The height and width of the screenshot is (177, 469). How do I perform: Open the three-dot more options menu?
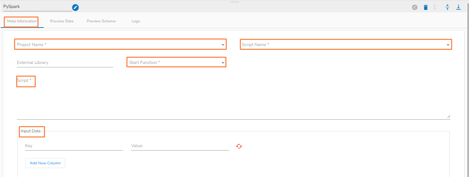(435, 7)
